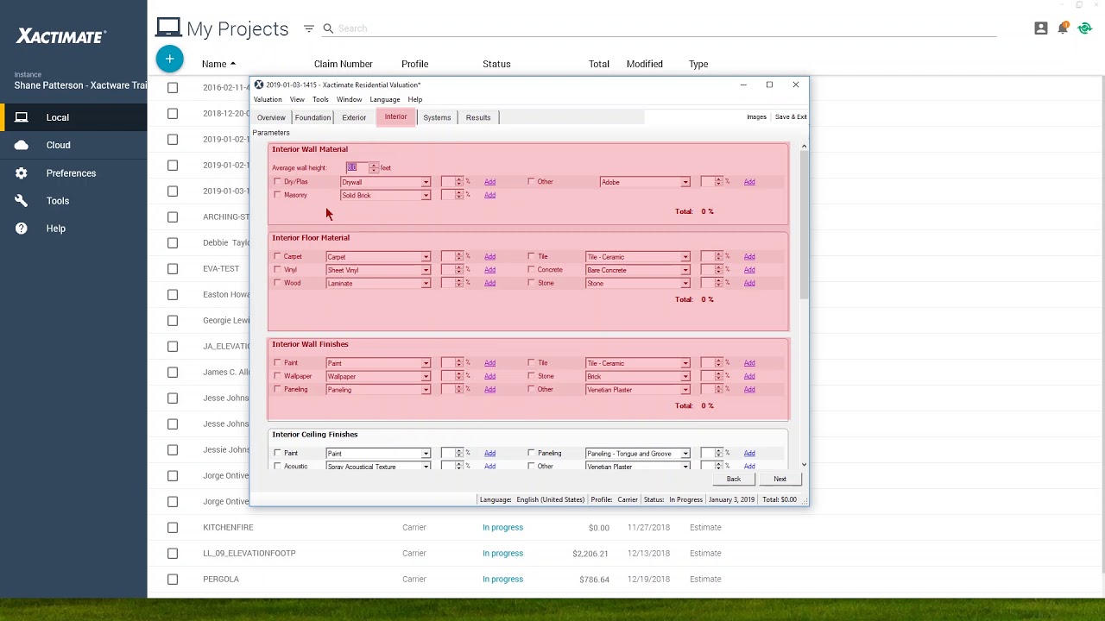Open the Sheet Vinyl dropdown
This screenshot has width=1105, height=621.
point(378,270)
